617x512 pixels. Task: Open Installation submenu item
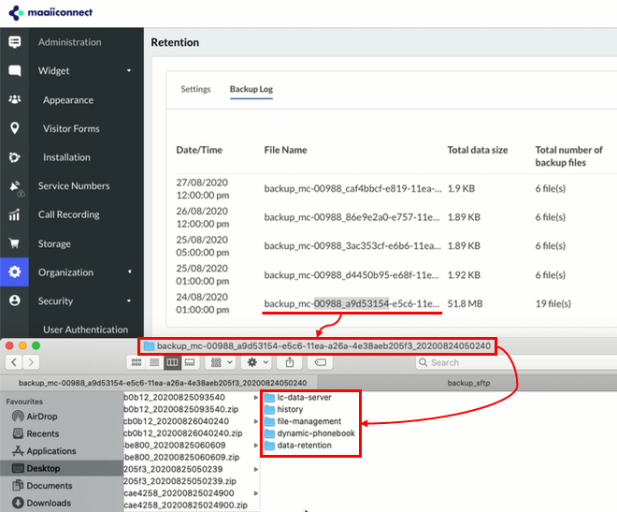66,157
